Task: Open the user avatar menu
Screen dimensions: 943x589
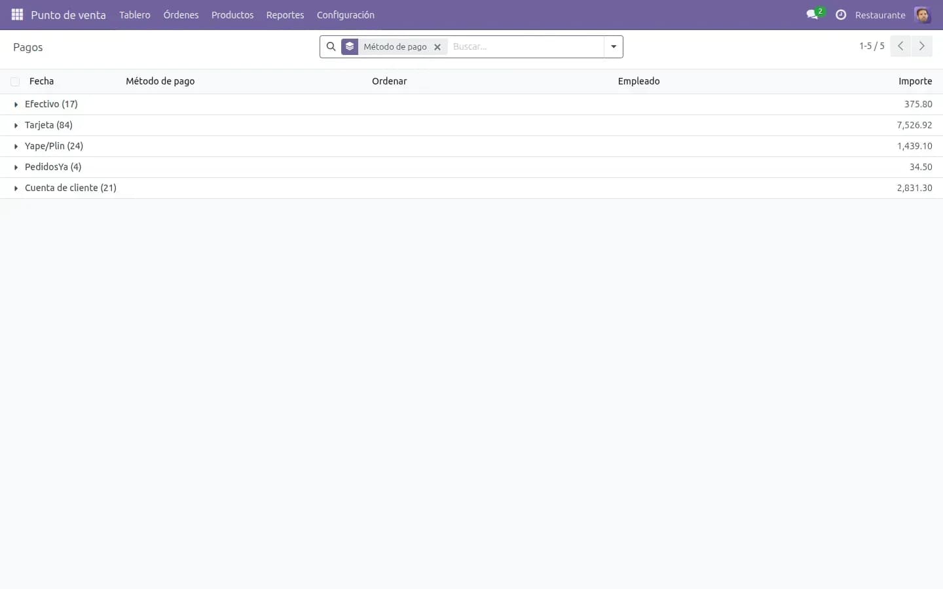Action: click(922, 14)
